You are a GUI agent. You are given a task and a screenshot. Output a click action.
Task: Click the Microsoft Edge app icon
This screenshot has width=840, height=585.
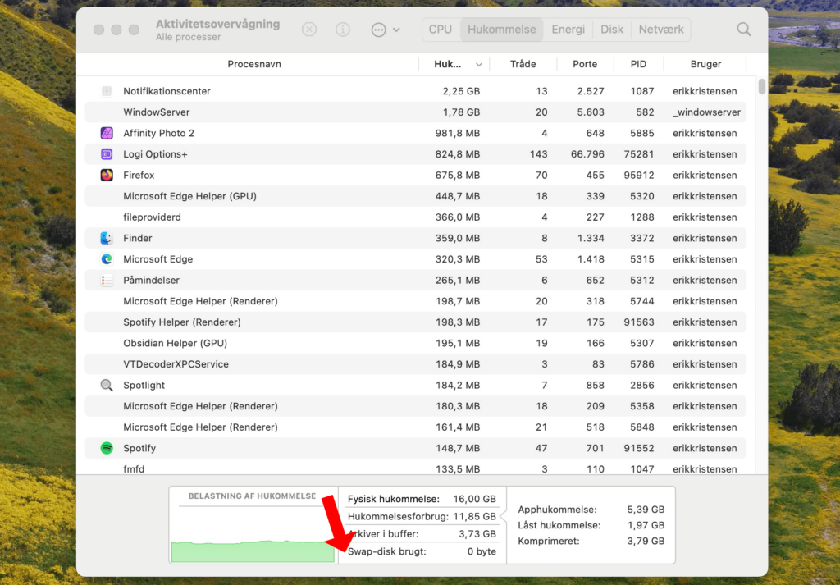point(107,259)
